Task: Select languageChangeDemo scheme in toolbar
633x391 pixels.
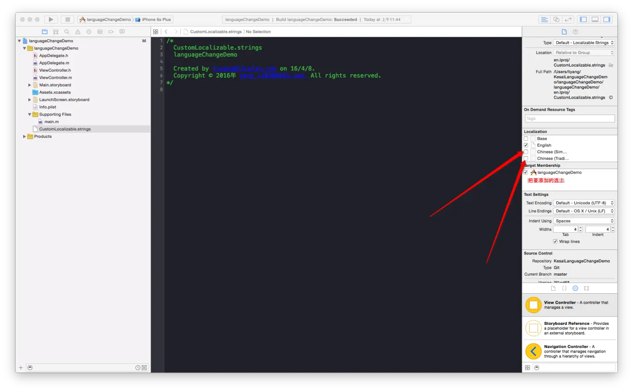Action: 105,19
